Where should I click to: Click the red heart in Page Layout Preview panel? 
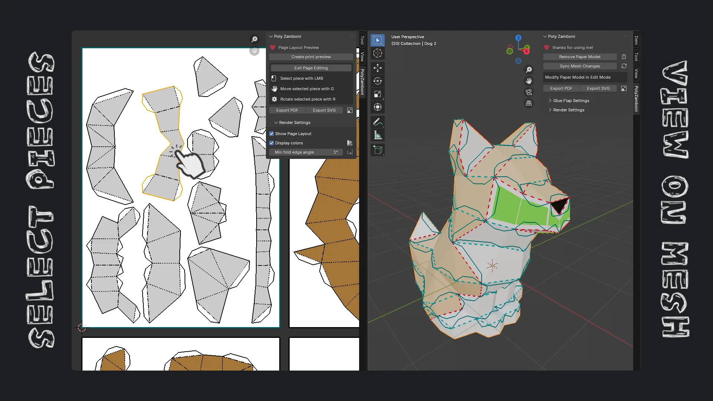pyautogui.click(x=273, y=48)
